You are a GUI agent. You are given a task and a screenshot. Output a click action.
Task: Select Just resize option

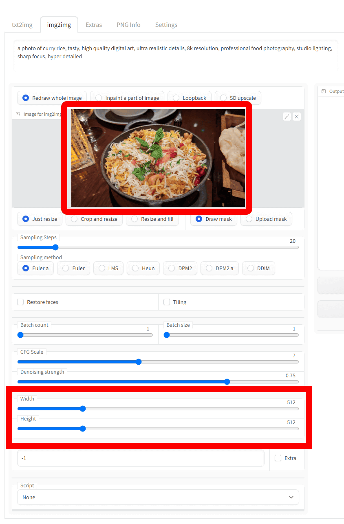tap(40, 219)
